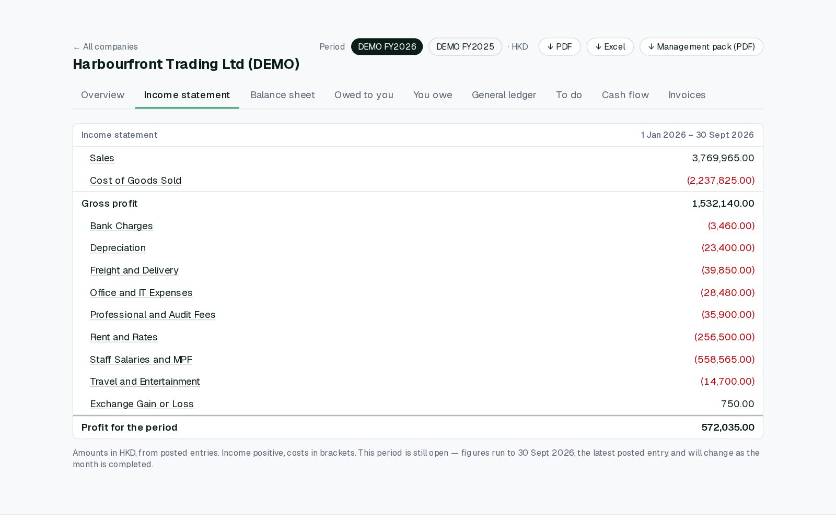Select the Profit for the period total 572,035.00
Viewport: 836px width, 522px height.
pyautogui.click(x=728, y=428)
